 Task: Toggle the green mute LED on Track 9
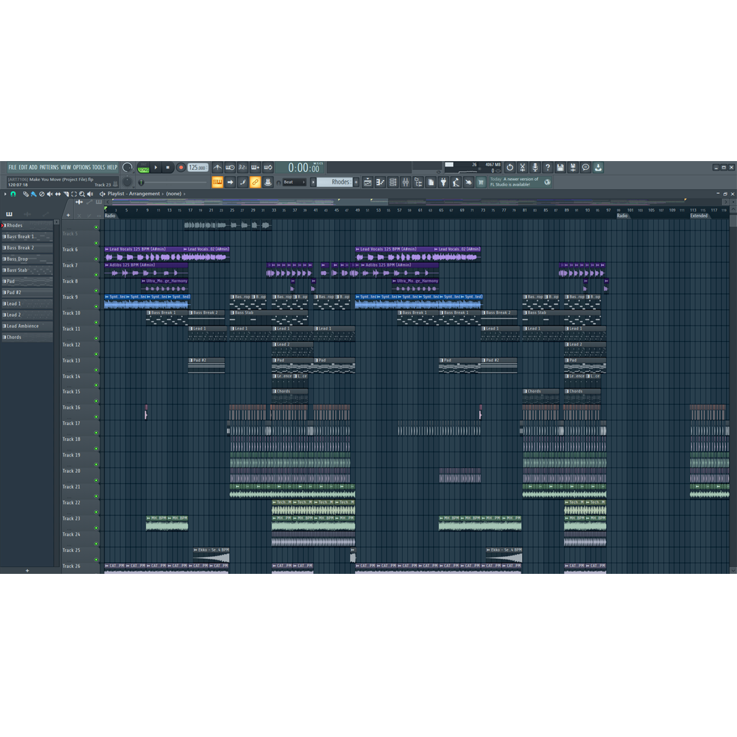click(x=96, y=306)
